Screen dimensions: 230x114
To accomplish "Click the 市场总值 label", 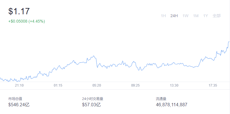I will point(15,99).
